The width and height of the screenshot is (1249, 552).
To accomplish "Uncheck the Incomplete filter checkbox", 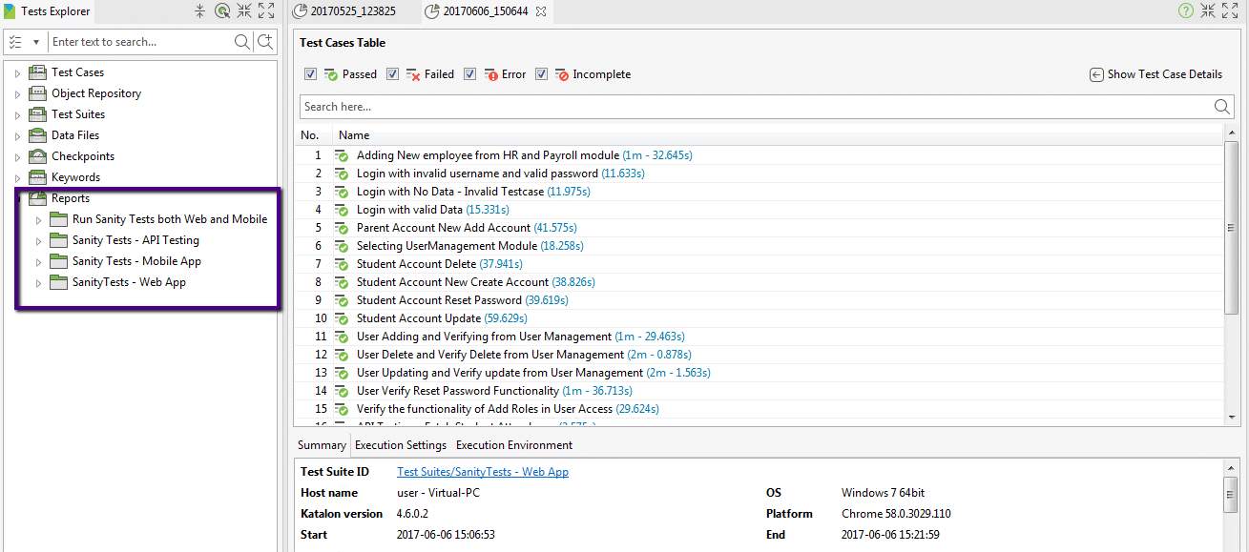I will click(x=541, y=73).
